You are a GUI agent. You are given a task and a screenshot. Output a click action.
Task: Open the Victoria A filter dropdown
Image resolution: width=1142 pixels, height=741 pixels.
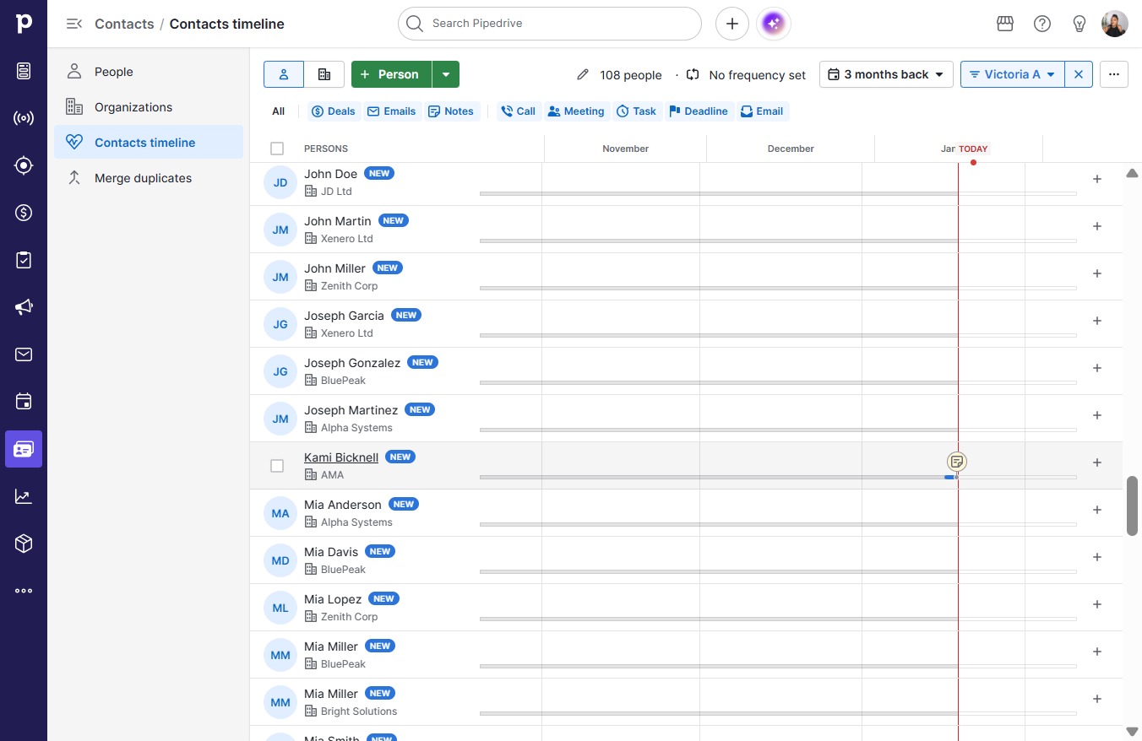pos(1013,74)
